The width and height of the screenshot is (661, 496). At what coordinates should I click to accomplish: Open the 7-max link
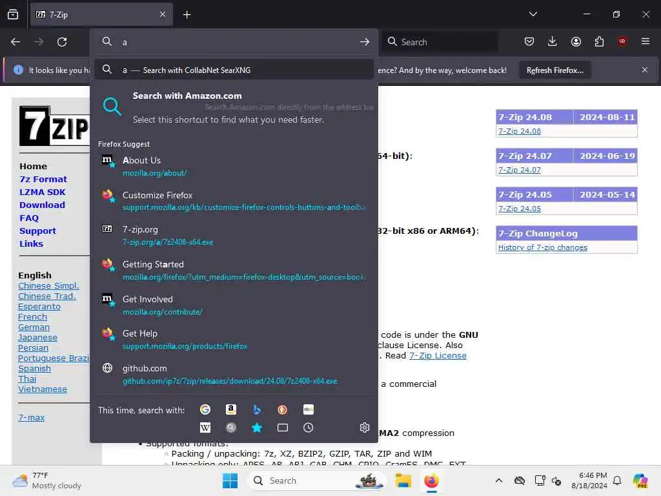pos(31,418)
